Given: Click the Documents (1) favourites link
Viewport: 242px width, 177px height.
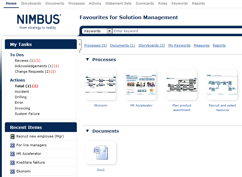Looking at the screenshot, I should coord(123,45).
